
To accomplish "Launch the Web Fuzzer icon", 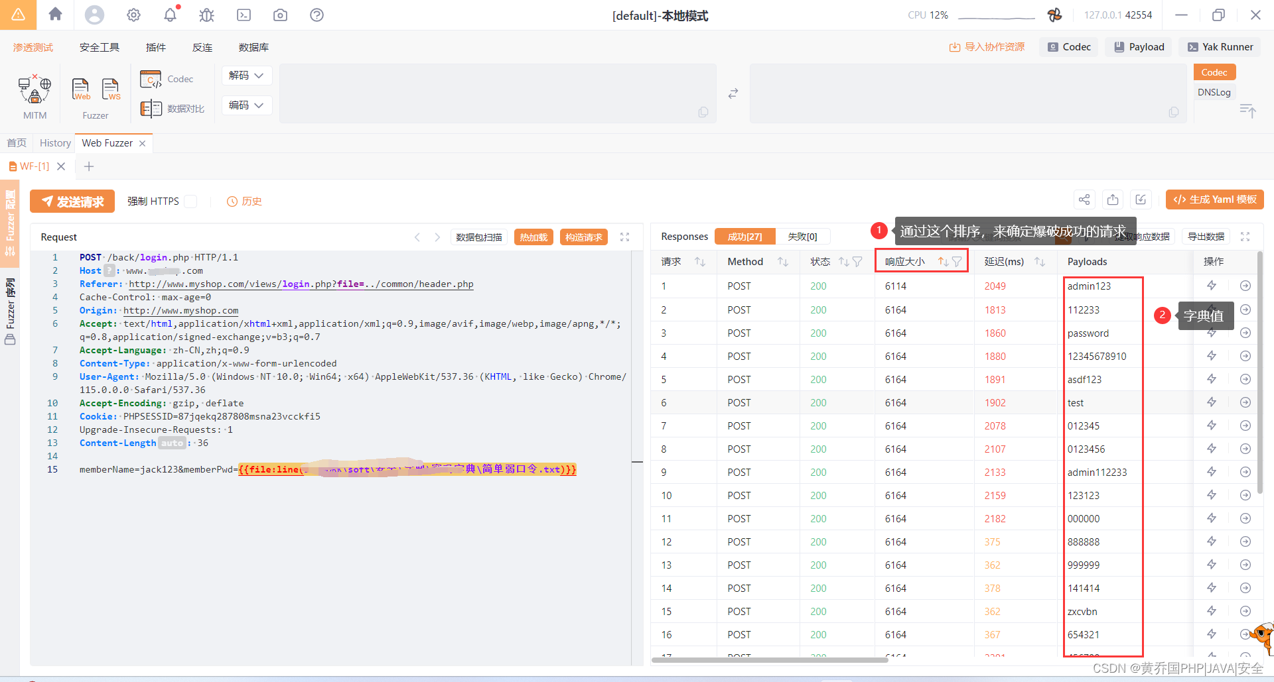I will pyautogui.click(x=81, y=89).
